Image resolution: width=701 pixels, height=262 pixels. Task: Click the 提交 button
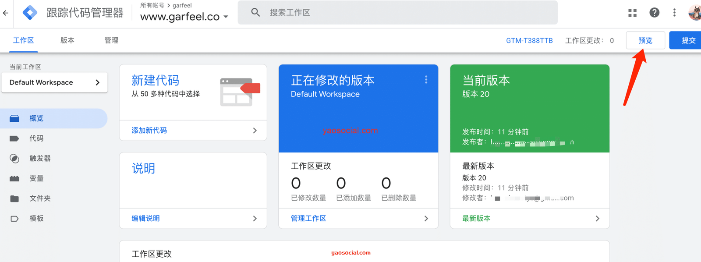click(x=688, y=40)
